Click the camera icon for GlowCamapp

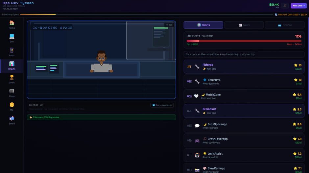coord(197,170)
